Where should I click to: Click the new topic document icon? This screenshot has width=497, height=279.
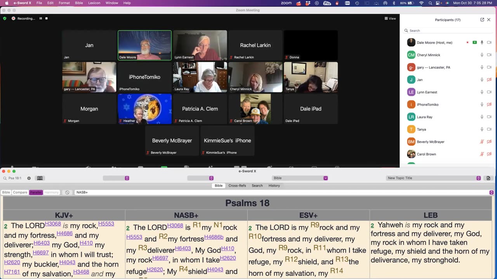click(488, 178)
